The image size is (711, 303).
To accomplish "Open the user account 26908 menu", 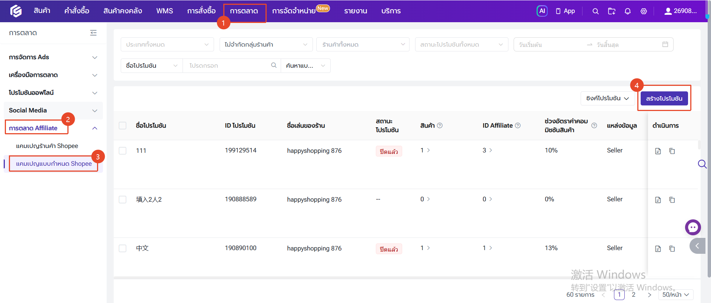I will tap(681, 11).
